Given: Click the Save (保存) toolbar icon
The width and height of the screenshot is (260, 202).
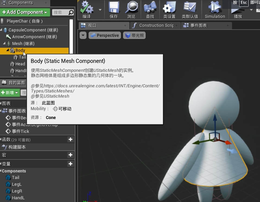Looking at the screenshot, I should click(114, 8).
